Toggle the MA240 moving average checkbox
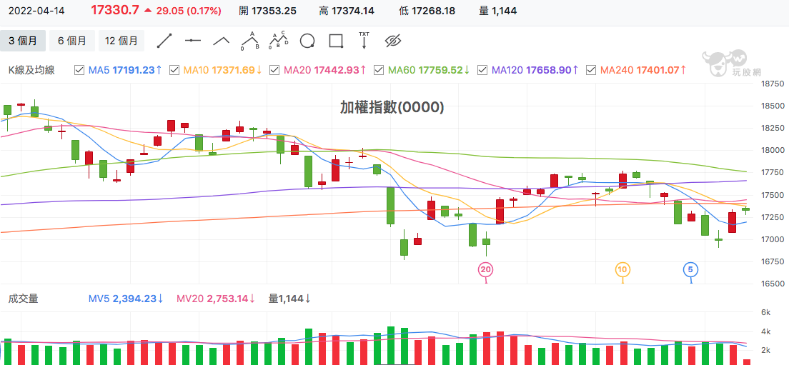789x365 pixels. 592,71
